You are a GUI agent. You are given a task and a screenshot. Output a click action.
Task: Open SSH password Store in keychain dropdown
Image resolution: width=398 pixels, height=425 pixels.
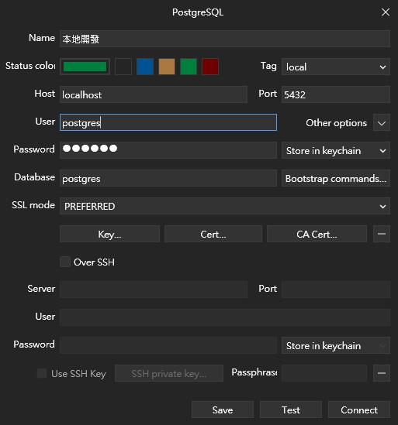(x=336, y=345)
